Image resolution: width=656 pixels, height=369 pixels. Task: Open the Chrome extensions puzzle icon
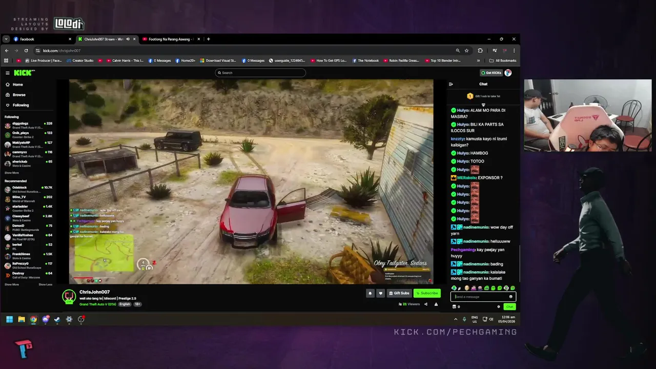coord(480,51)
